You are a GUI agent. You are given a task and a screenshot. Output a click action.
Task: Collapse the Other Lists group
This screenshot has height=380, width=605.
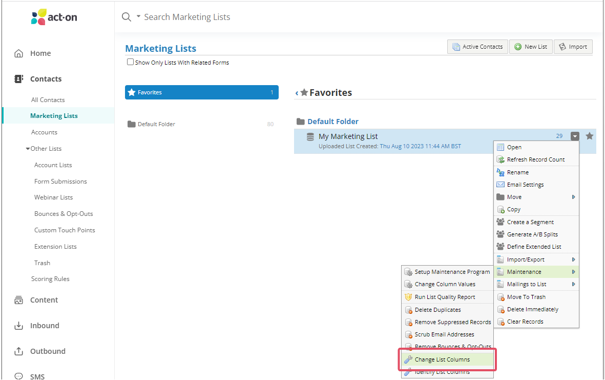tap(28, 149)
